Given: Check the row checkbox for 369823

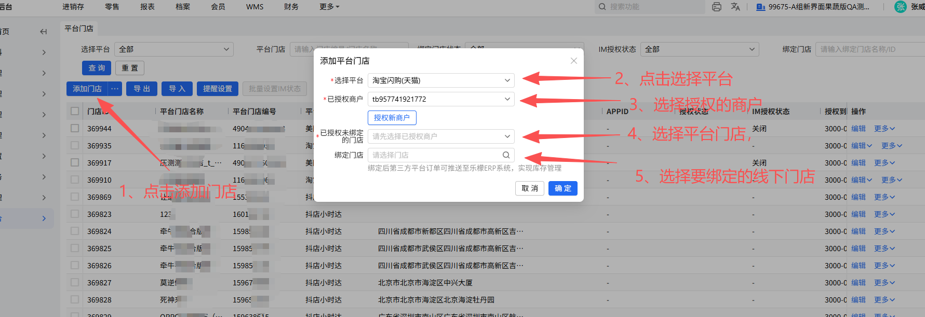Looking at the screenshot, I should pos(75,214).
